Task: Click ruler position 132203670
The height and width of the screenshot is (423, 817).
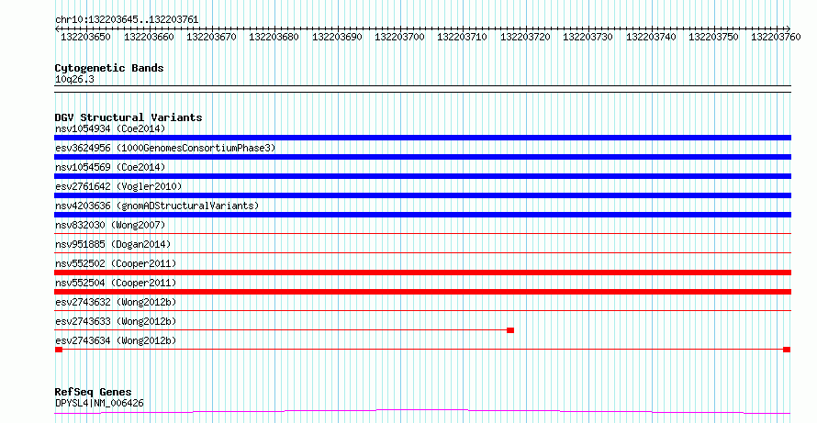Action: pos(211,37)
